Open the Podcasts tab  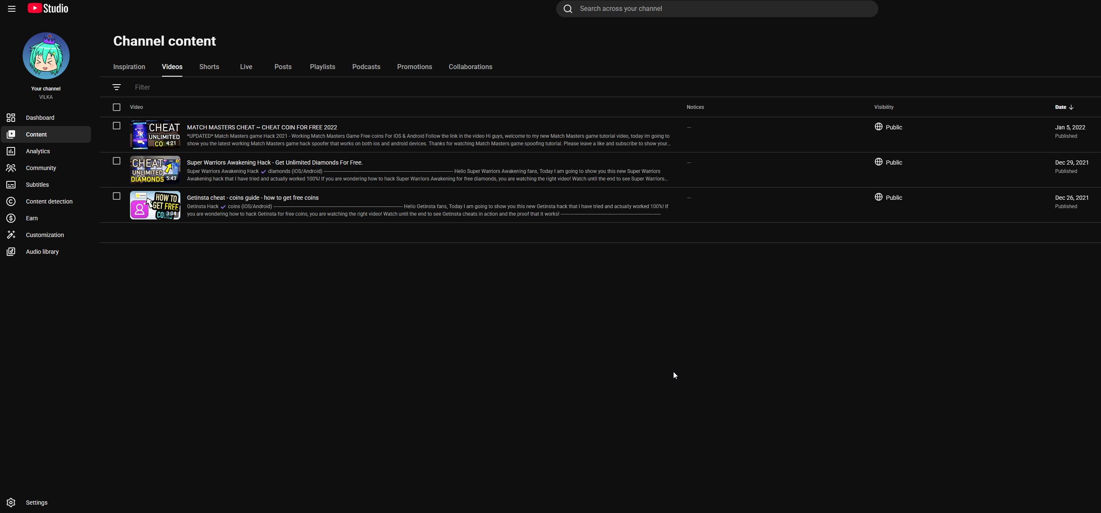click(366, 67)
